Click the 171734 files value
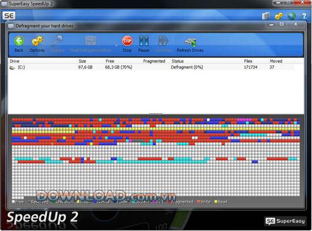 coord(251,67)
